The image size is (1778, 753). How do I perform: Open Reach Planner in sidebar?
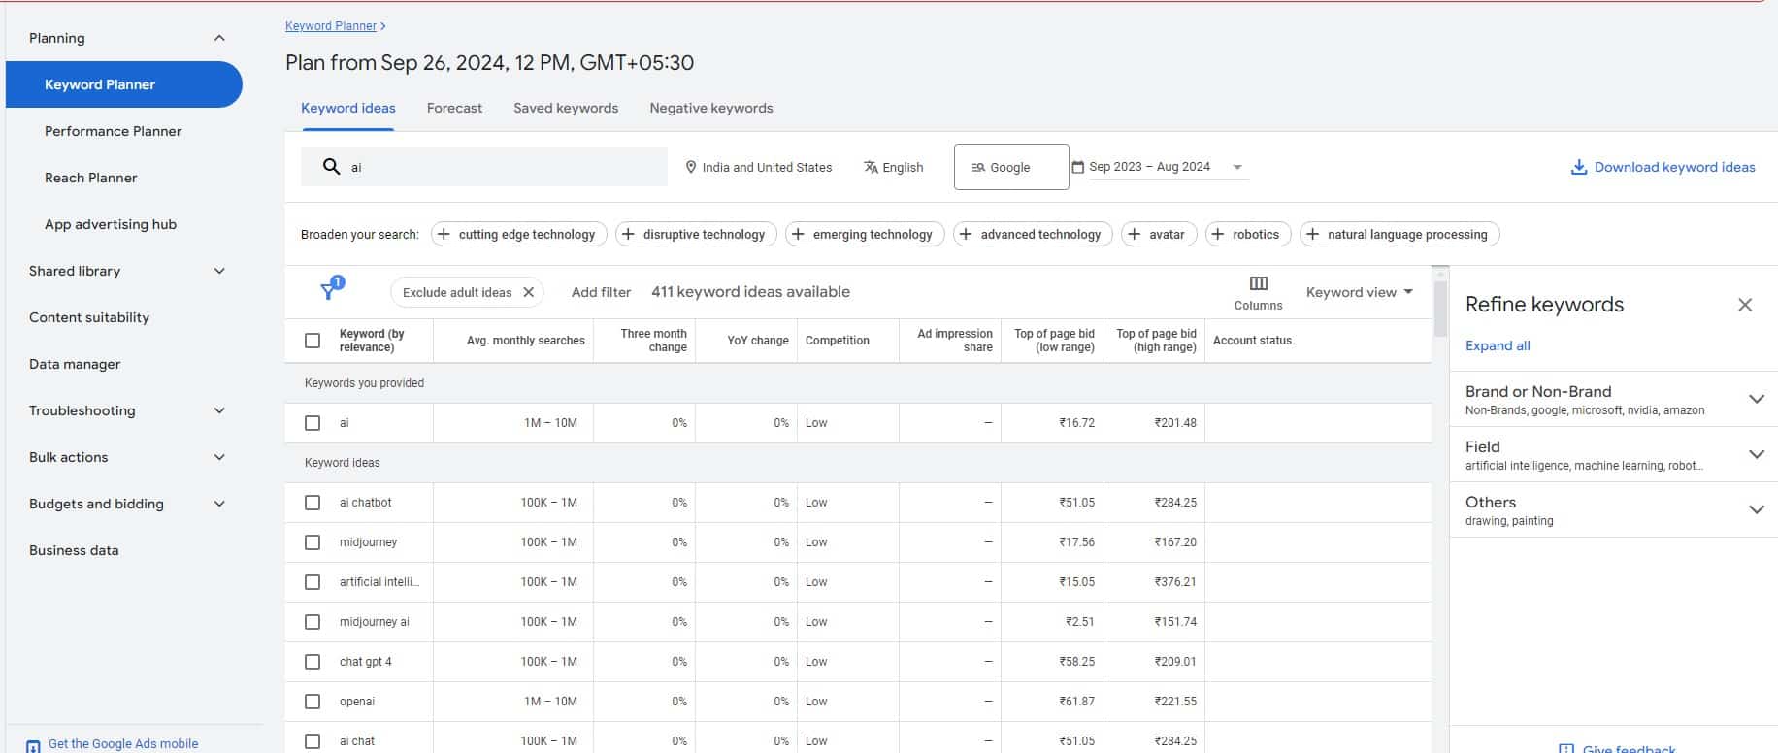(x=91, y=178)
